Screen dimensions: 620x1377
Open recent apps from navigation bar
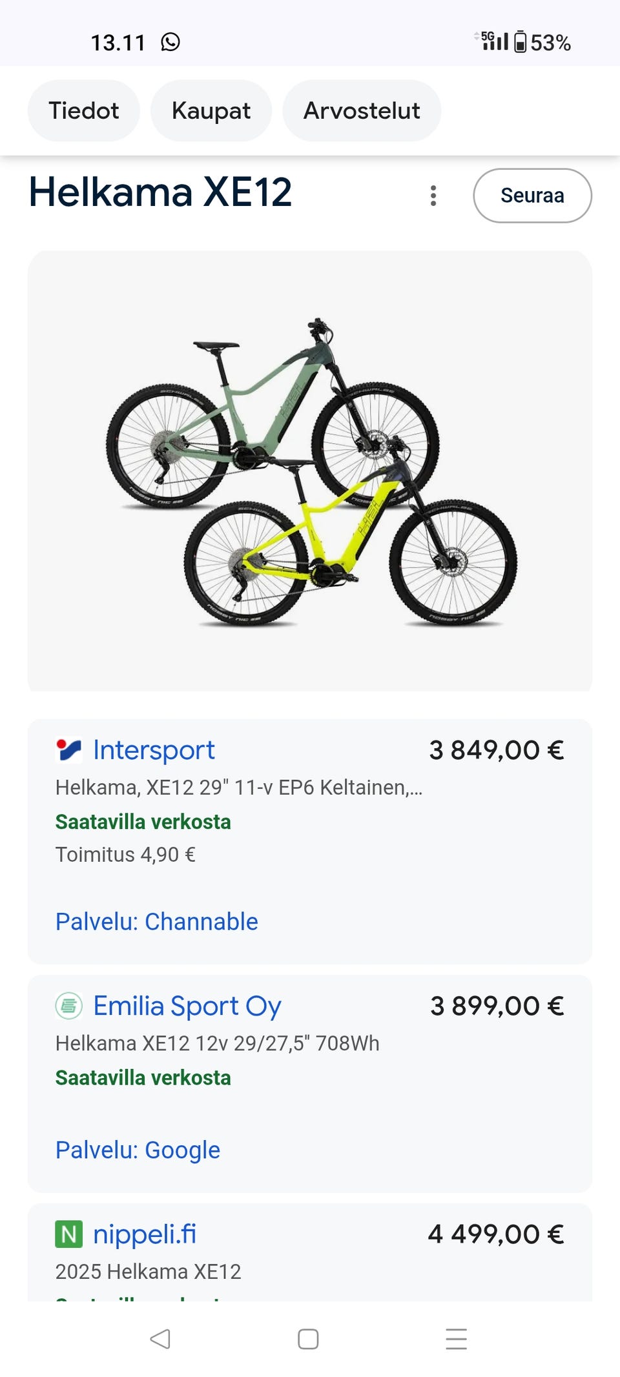click(456, 1339)
